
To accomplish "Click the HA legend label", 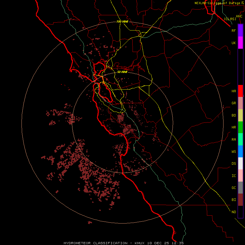I will click(x=234, y=91).
